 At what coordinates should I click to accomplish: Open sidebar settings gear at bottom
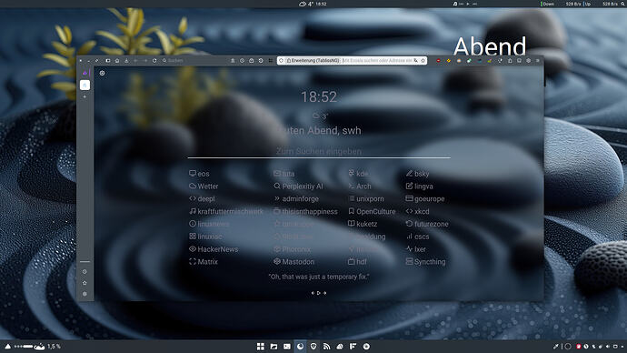click(85, 294)
